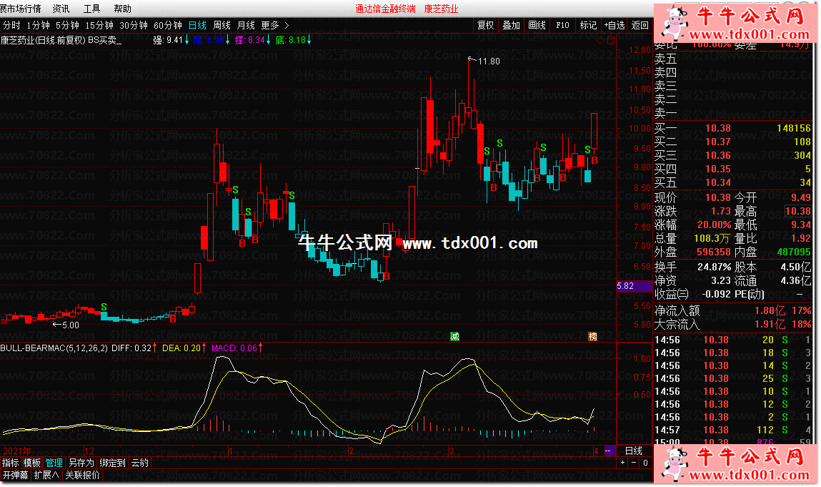The height and width of the screenshot is (487, 821).
Task: Click the 14:57 trade row with 112
Action: 732,430
